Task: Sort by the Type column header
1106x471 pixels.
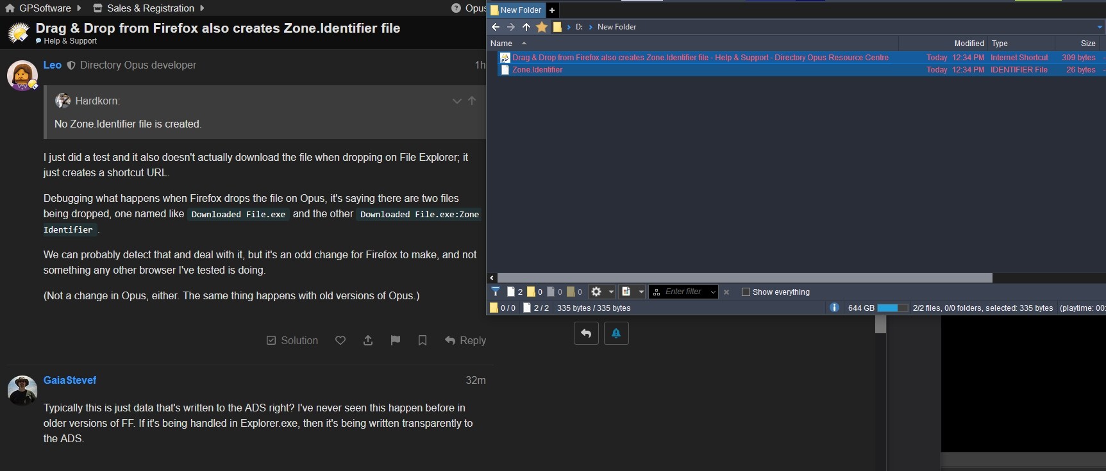Action: [x=1000, y=44]
